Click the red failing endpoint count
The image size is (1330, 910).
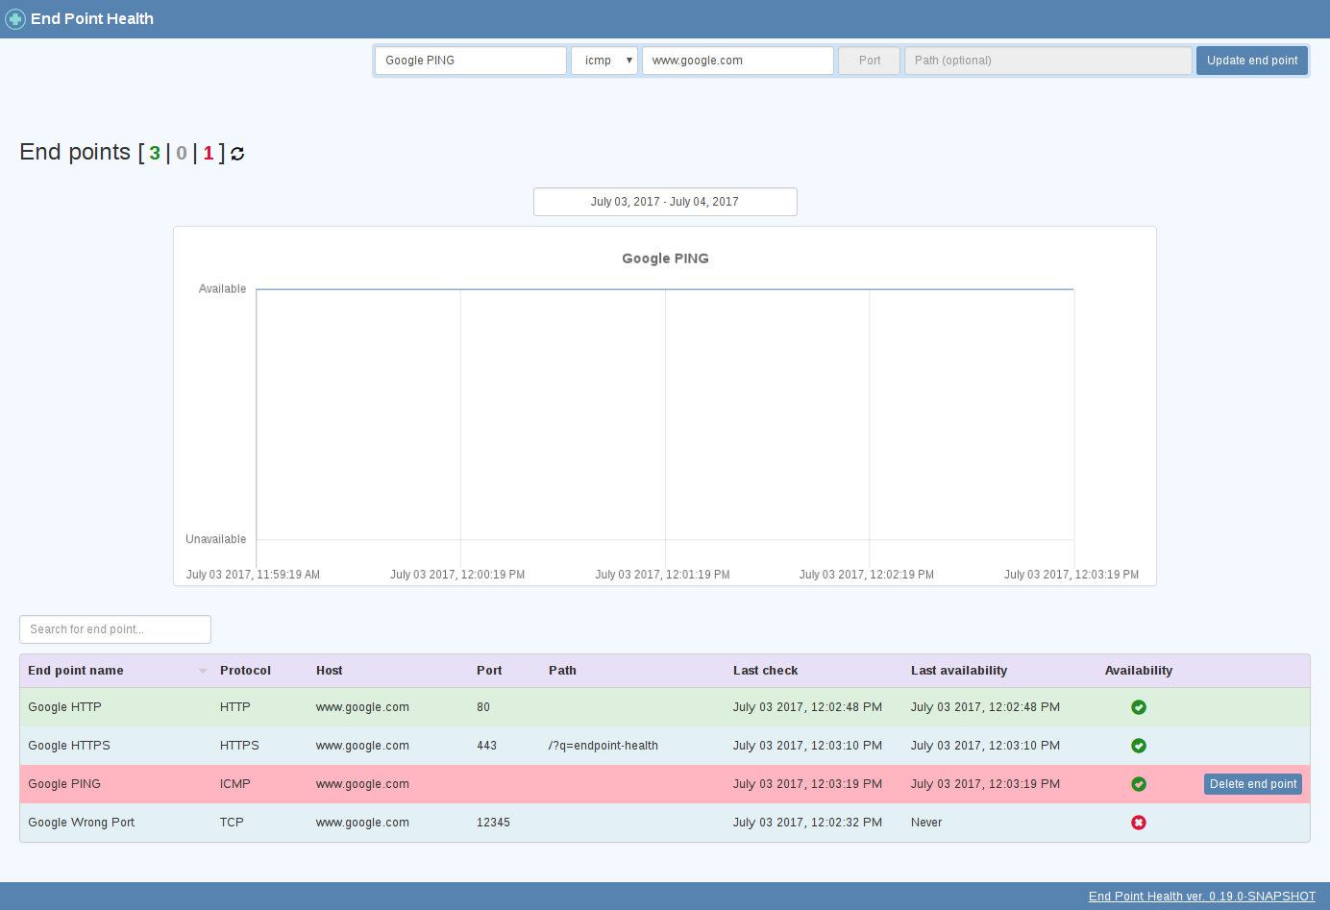(x=209, y=152)
